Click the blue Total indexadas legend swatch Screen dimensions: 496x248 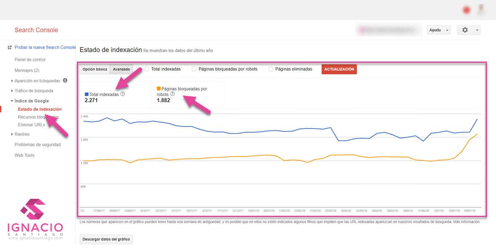coord(86,94)
